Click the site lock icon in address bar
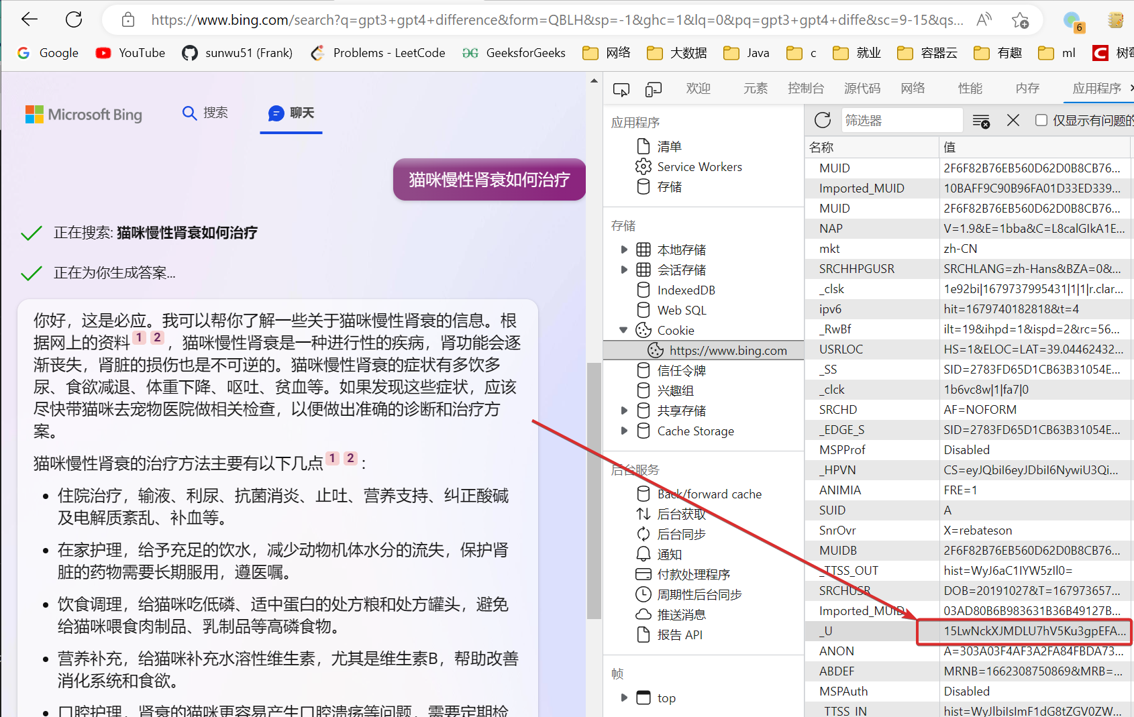This screenshot has height=717, width=1134. click(x=128, y=20)
